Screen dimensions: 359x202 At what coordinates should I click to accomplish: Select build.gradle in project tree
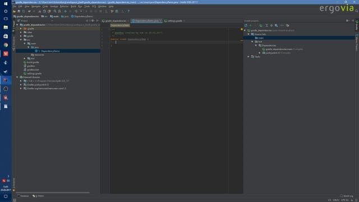point(33,62)
